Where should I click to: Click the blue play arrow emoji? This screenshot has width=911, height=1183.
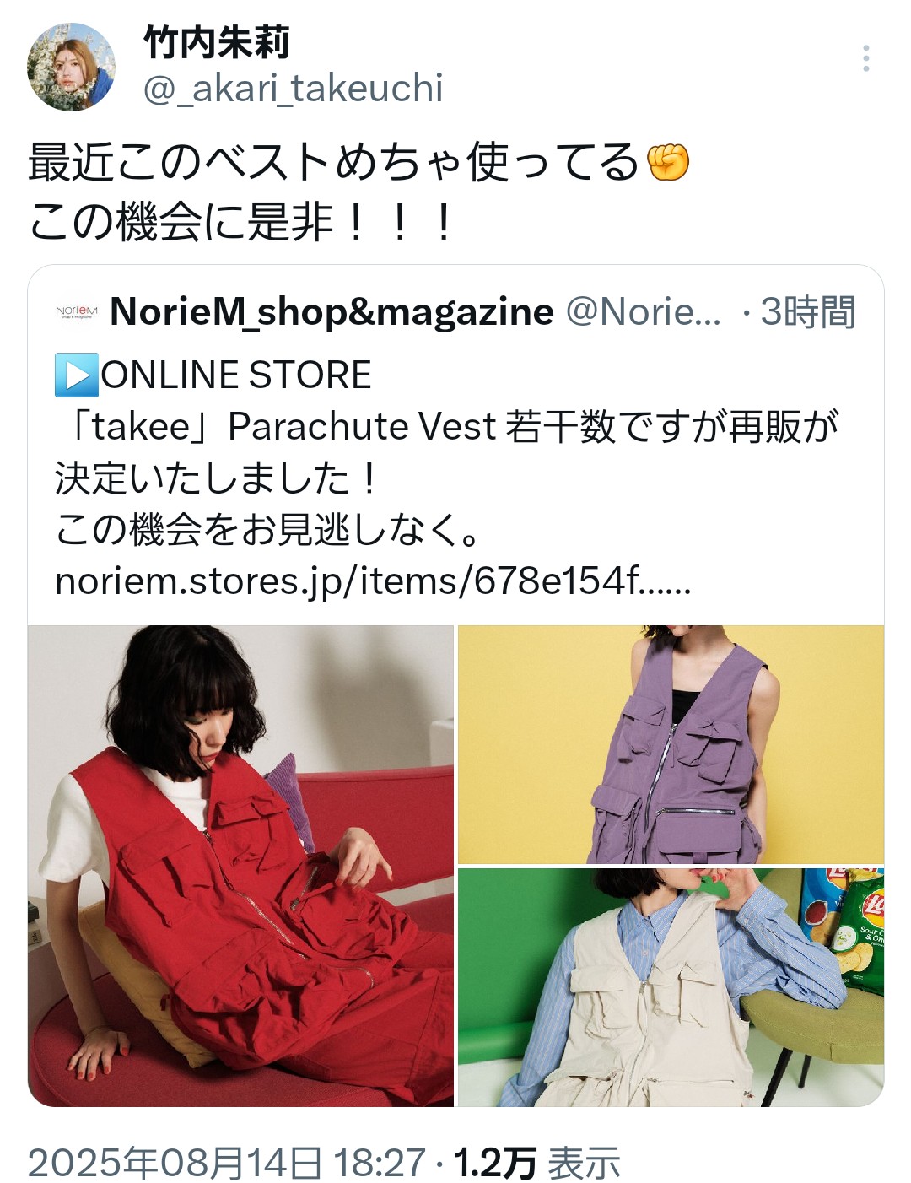[77, 375]
